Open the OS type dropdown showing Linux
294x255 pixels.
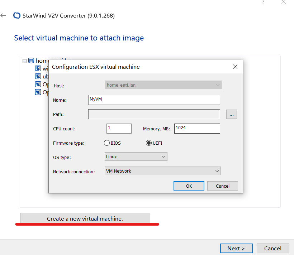[x=136, y=157]
